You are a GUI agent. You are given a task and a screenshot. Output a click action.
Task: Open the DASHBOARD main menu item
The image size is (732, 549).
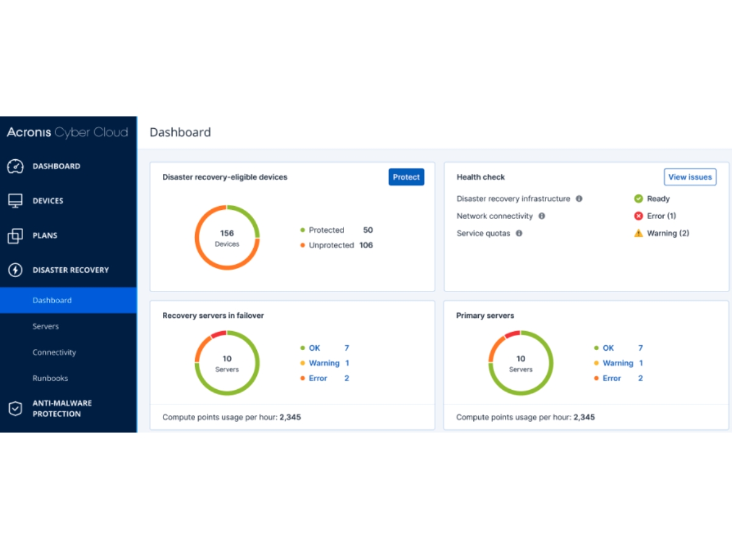[57, 167]
